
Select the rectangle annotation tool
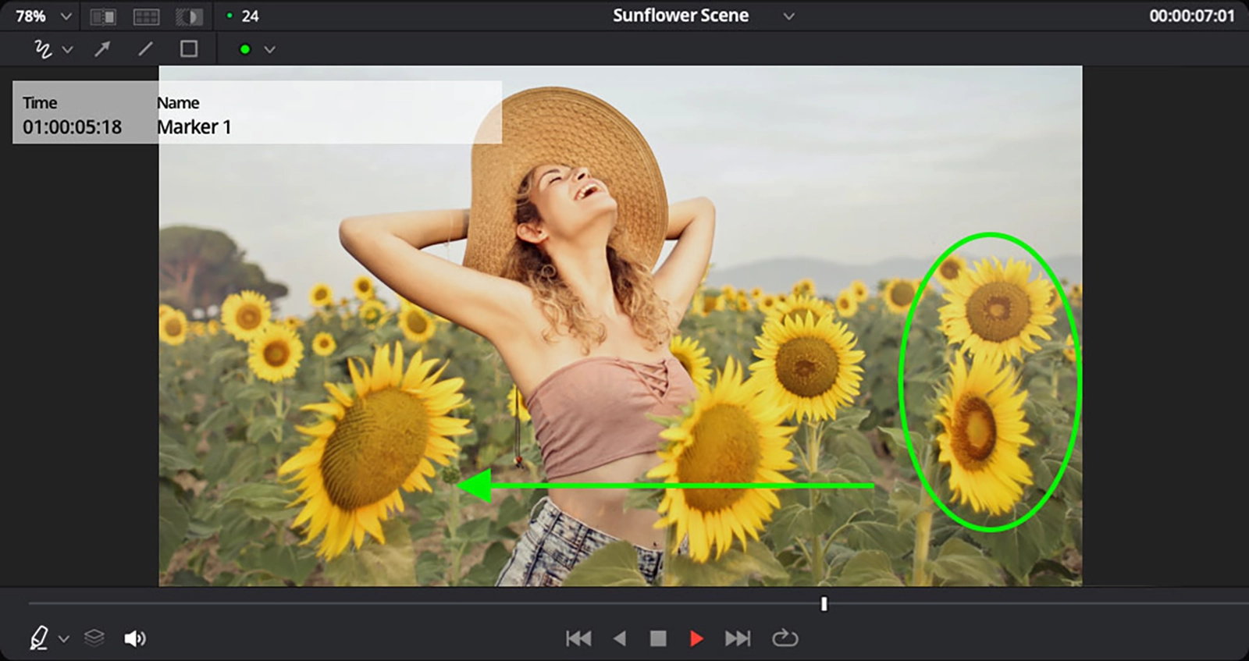[189, 49]
